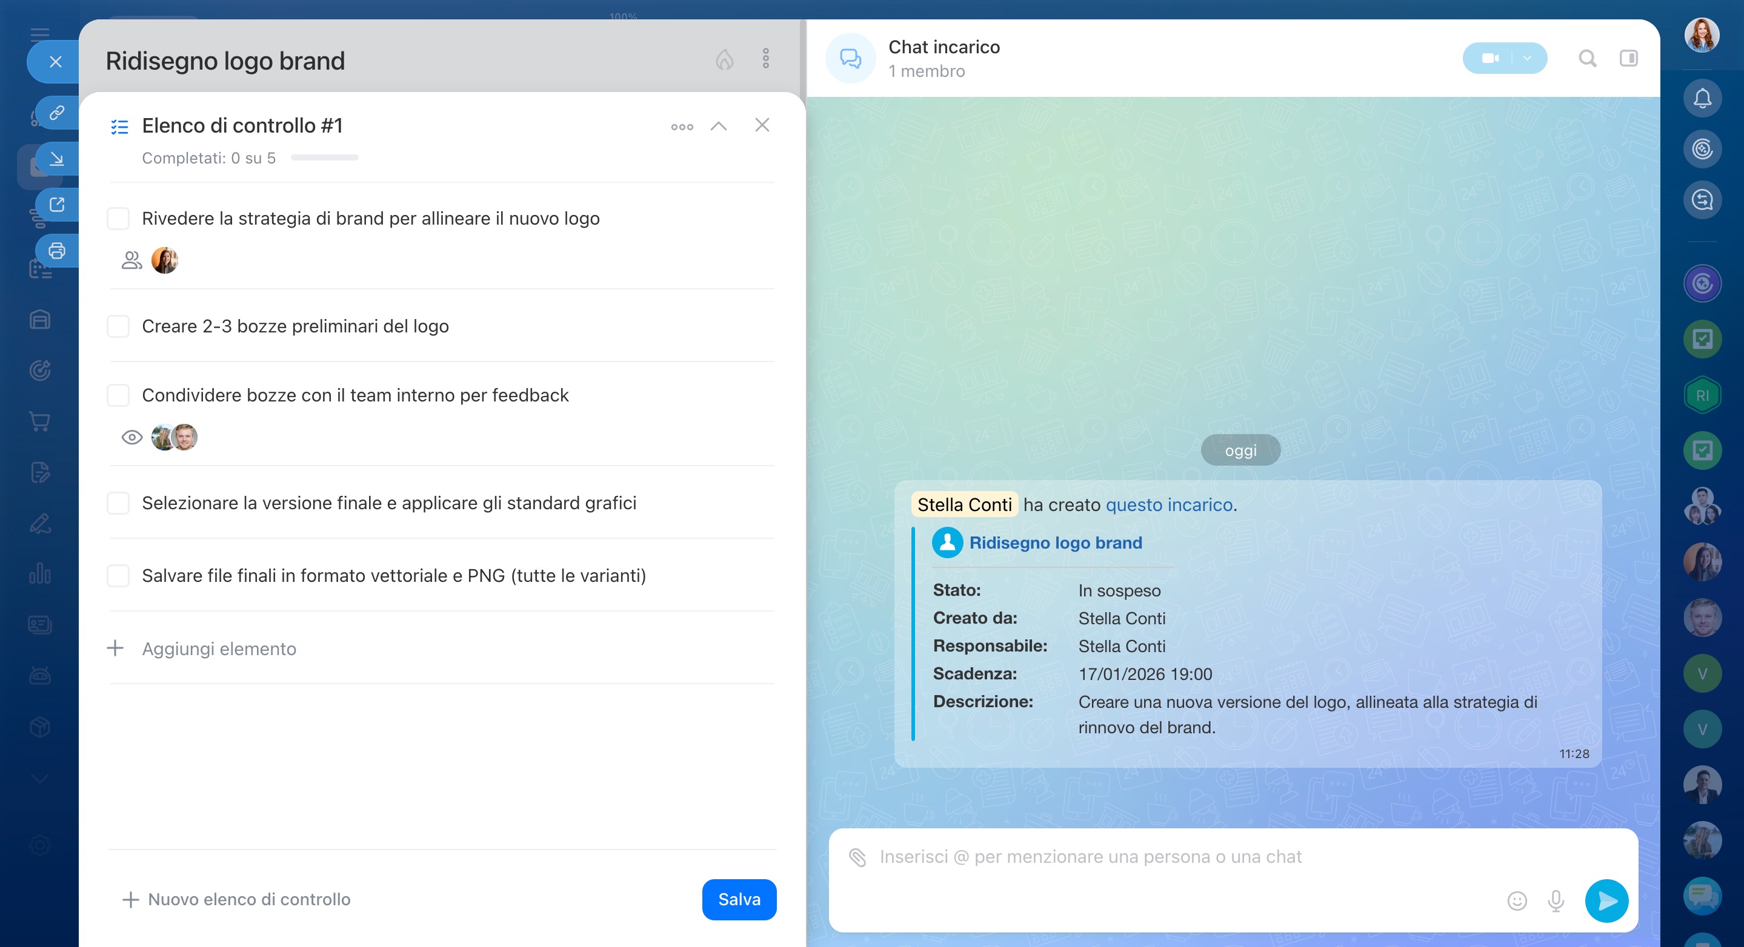The height and width of the screenshot is (947, 1744).
Task: Collapse the Elenco di controllo #1 chevron
Action: [x=718, y=126]
